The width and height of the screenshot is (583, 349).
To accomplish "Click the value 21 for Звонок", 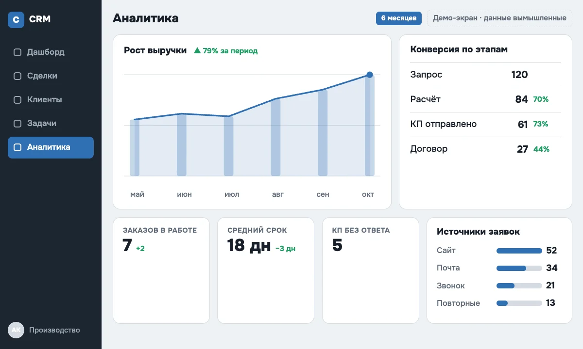I will (550, 286).
